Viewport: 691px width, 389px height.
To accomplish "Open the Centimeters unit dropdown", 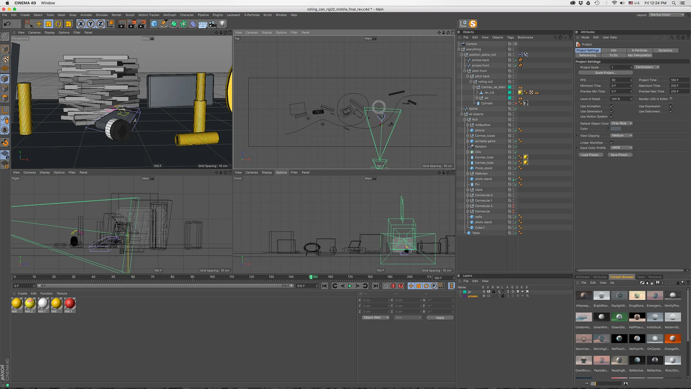I will pyautogui.click(x=647, y=67).
